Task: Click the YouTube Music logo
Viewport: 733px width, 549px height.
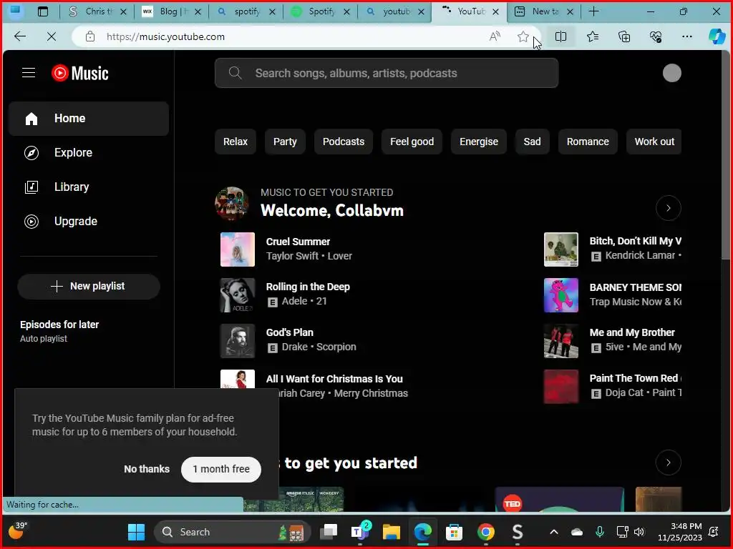Action: click(80, 73)
